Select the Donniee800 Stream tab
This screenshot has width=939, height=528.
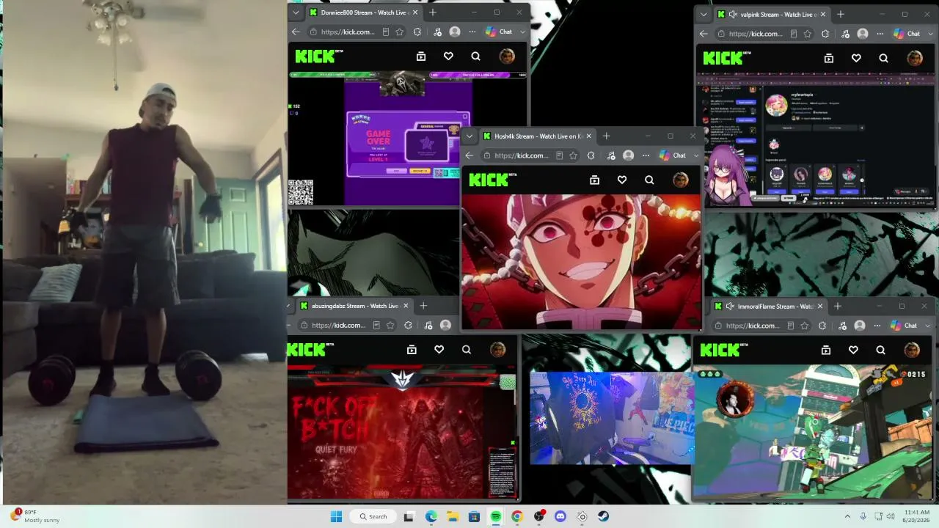(363, 12)
